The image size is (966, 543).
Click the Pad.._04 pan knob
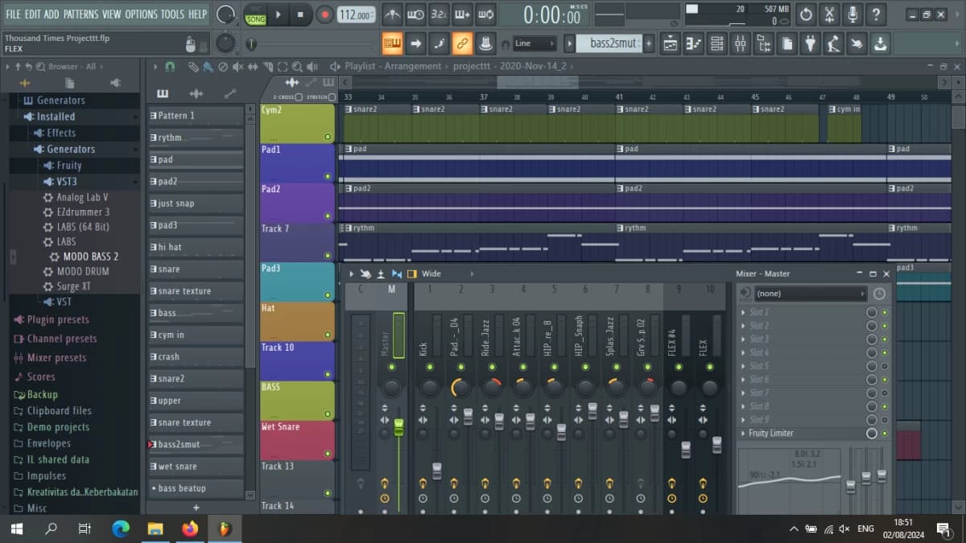tap(461, 388)
